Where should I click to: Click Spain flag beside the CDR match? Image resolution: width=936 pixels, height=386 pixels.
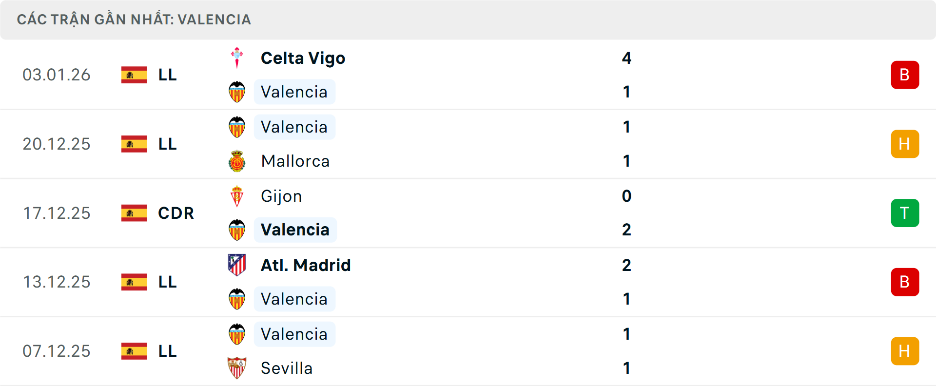coord(134,213)
